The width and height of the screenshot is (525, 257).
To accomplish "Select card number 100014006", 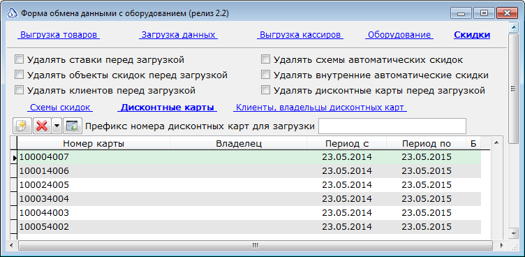I will (44, 171).
